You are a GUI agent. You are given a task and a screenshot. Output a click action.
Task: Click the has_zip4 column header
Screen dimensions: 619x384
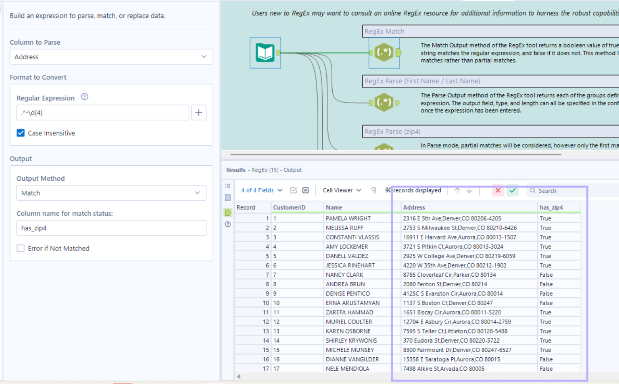point(551,207)
